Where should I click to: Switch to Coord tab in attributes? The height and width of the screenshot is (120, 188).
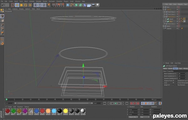pyautogui.click(x=170, y=69)
